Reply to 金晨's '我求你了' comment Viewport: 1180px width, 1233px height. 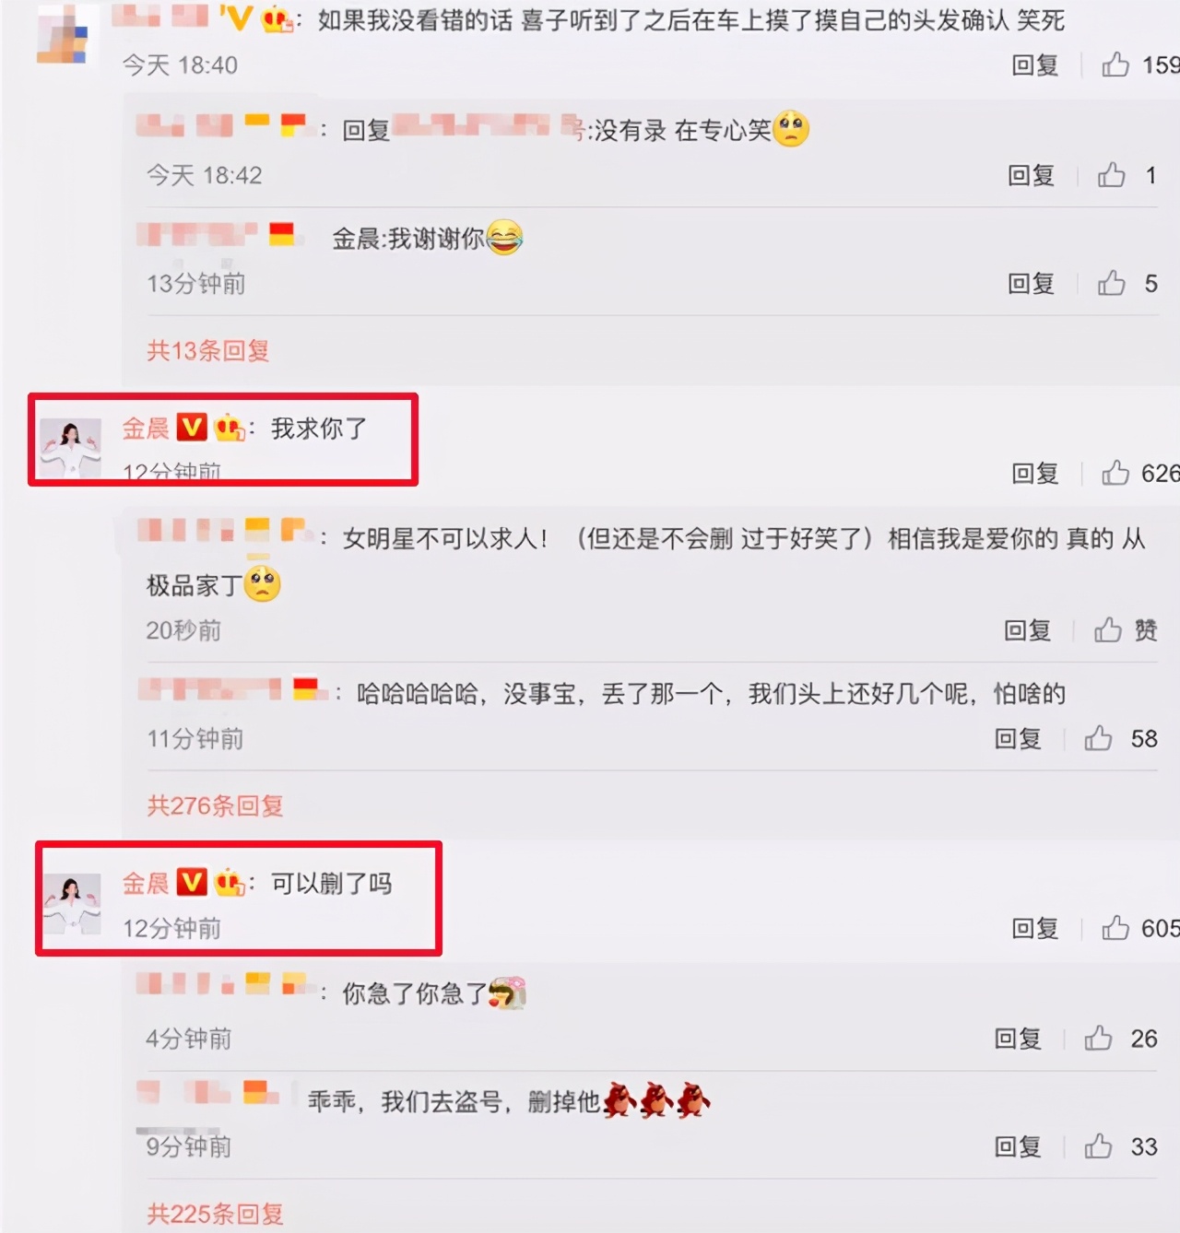1034,473
